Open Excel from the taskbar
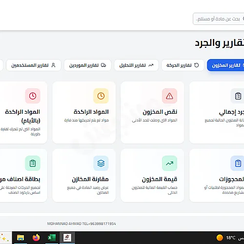The image size is (244, 244). pos(52,238)
